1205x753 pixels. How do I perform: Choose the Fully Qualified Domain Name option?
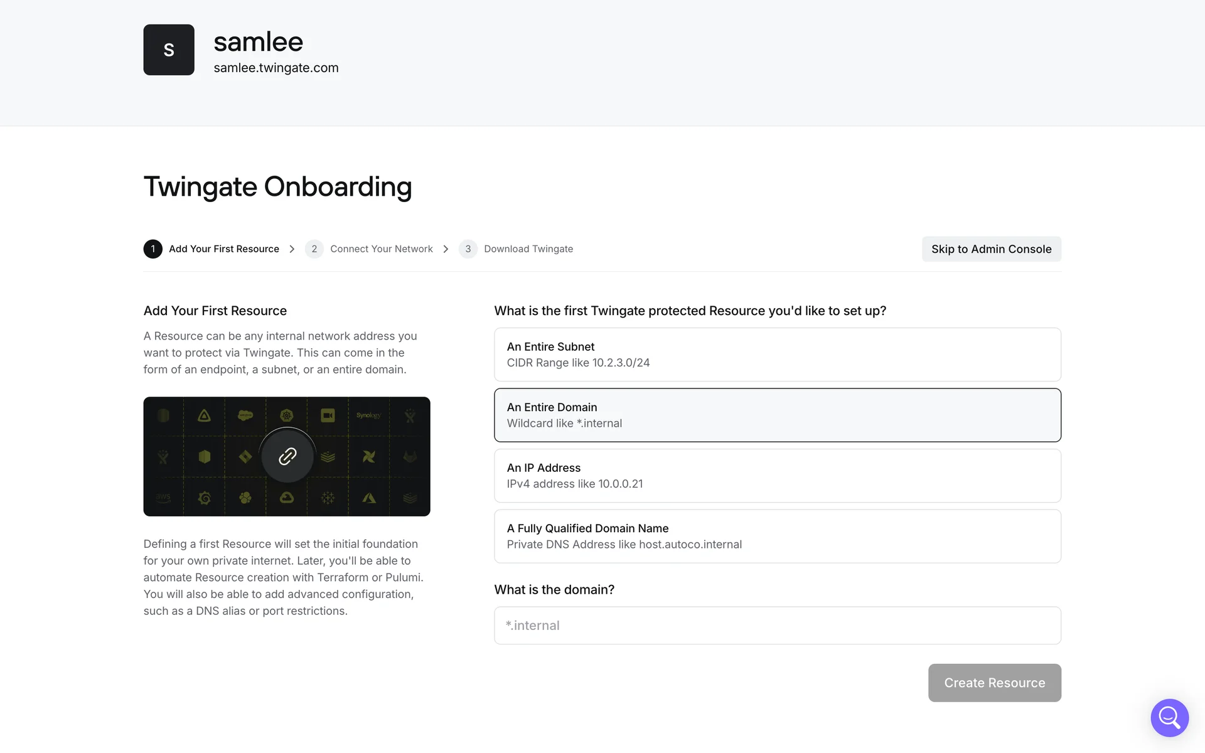(x=777, y=536)
